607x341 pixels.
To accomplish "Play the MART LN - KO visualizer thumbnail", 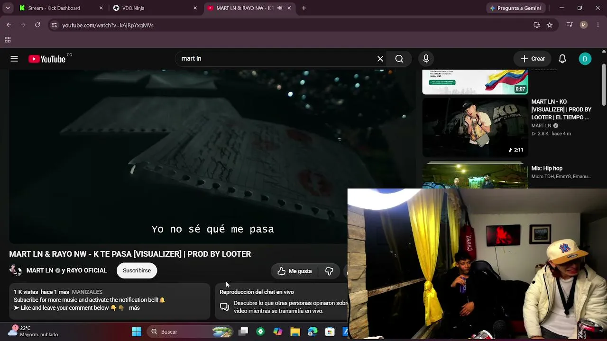I will 475,127.
